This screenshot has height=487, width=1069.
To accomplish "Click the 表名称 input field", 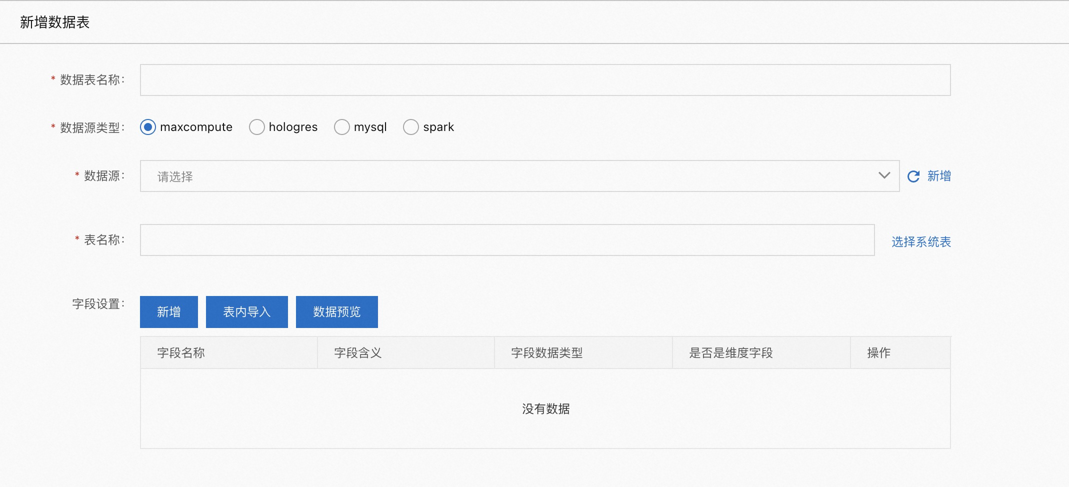I will click(506, 240).
